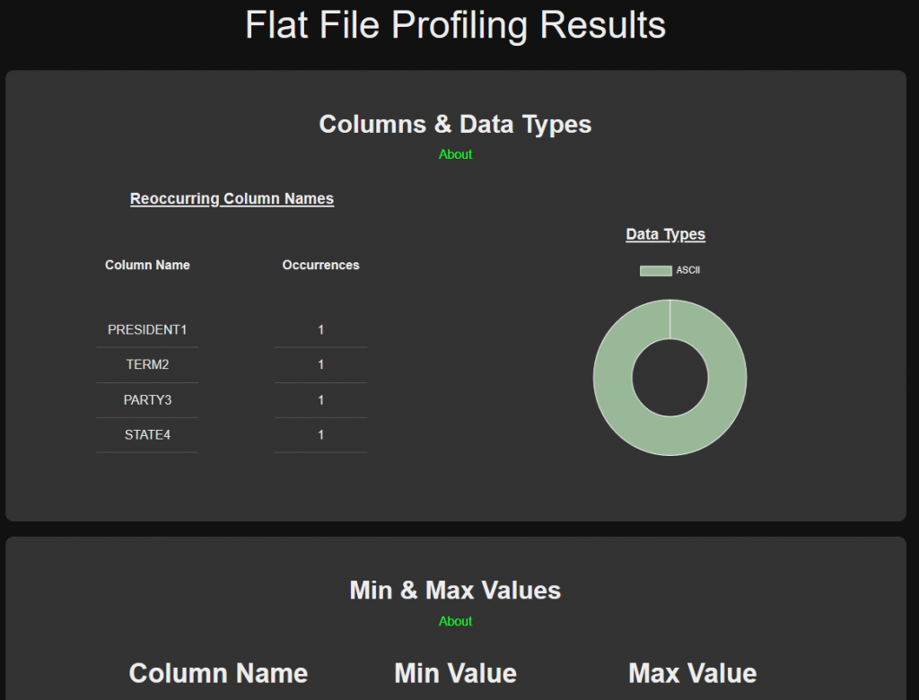Click the small Column Name header in the reoccurring table
The height and width of the screenshot is (700, 919).
coord(147,265)
